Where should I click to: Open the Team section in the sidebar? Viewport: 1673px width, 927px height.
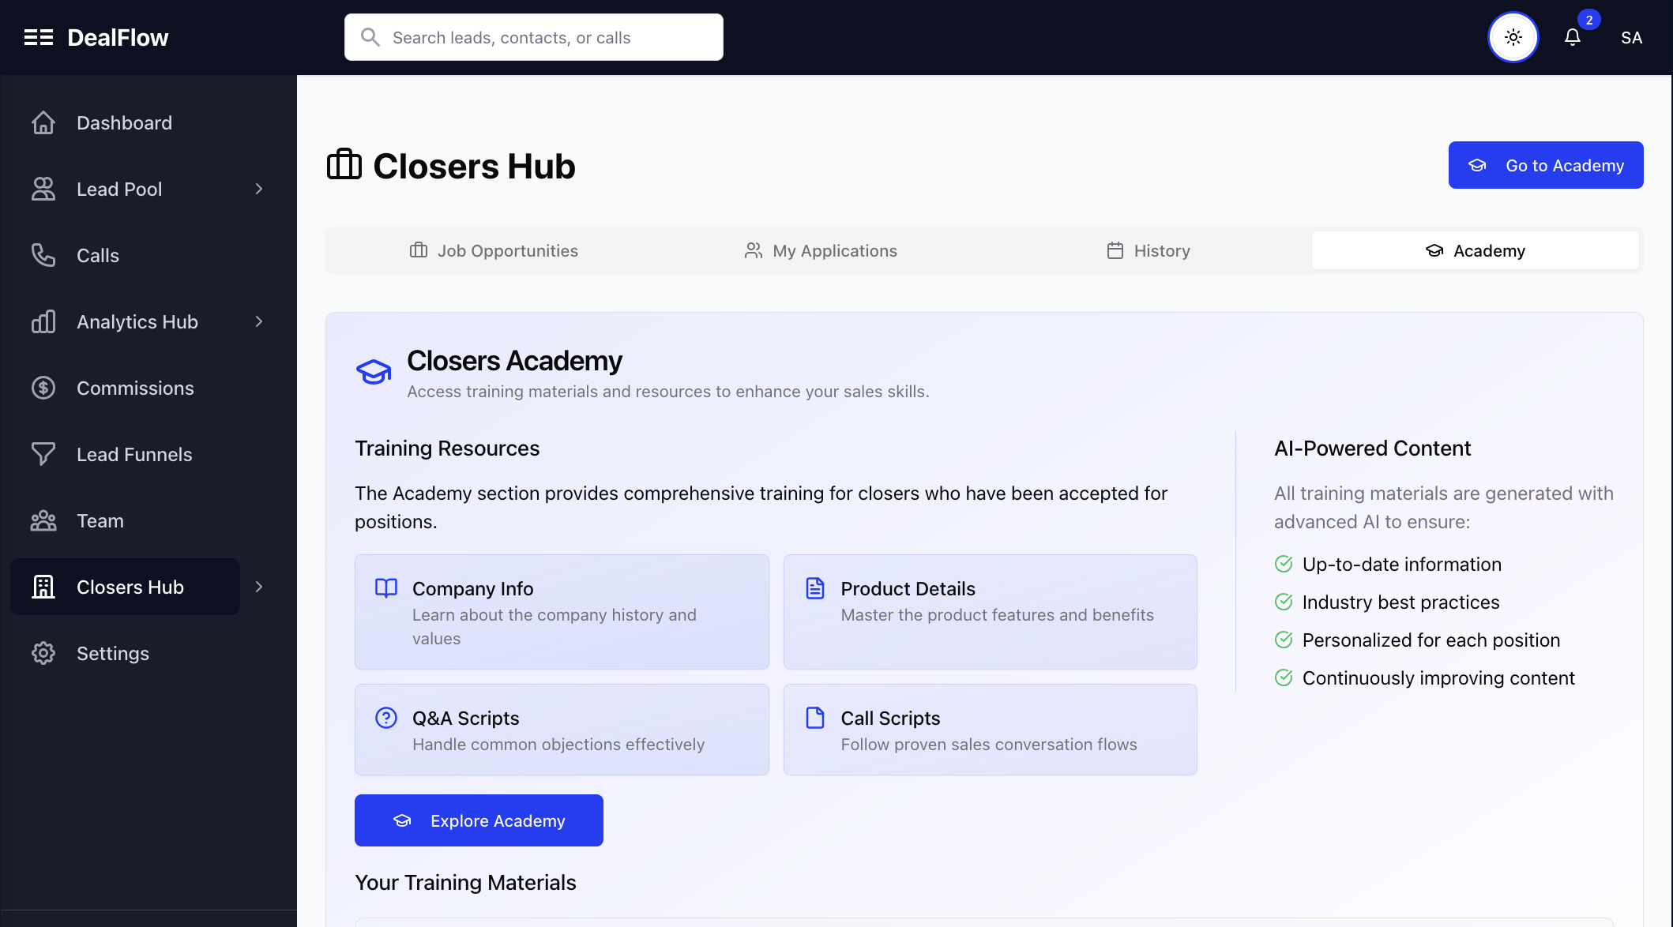coord(100,520)
